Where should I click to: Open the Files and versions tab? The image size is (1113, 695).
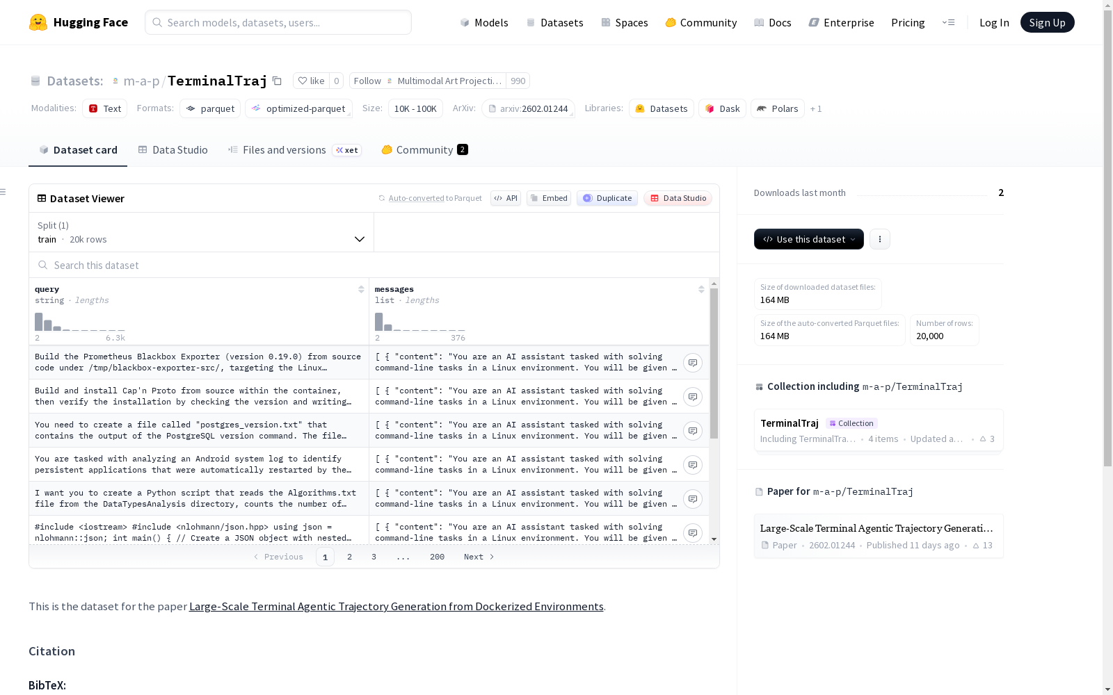[294, 150]
